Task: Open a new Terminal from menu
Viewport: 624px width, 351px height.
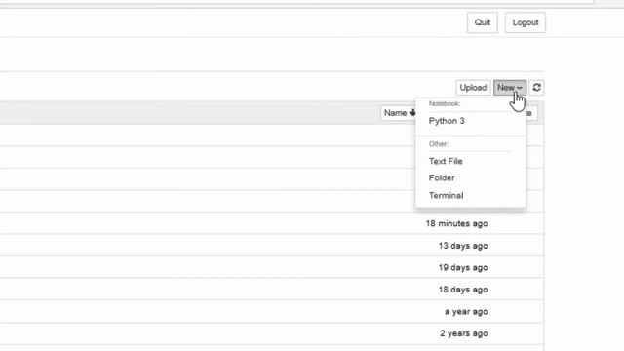Action: coord(447,195)
